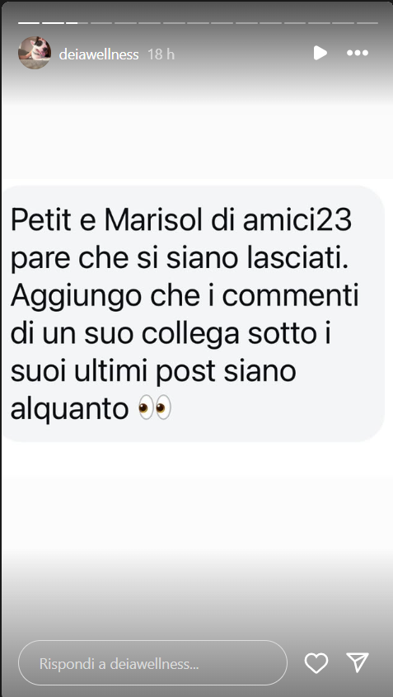The height and width of the screenshot is (697, 393).
Task: Click the Petit e Marisol message bubble
Action: coord(193,313)
